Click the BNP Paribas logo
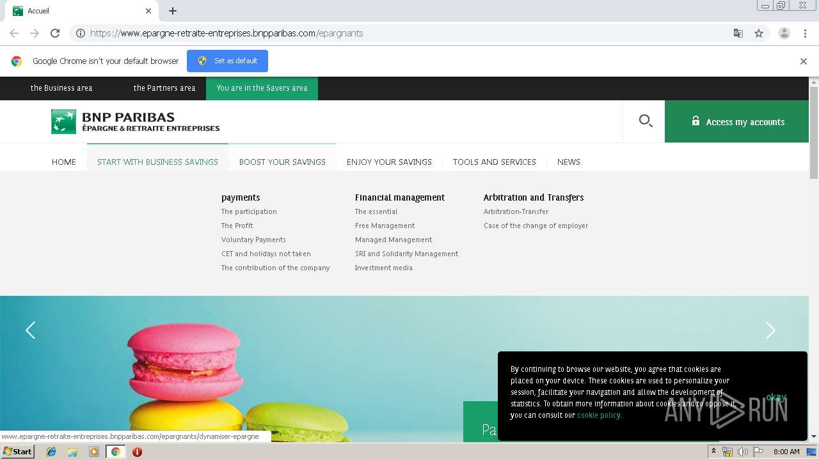Image resolution: width=819 pixels, height=460 pixels. click(x=135, y=121)
